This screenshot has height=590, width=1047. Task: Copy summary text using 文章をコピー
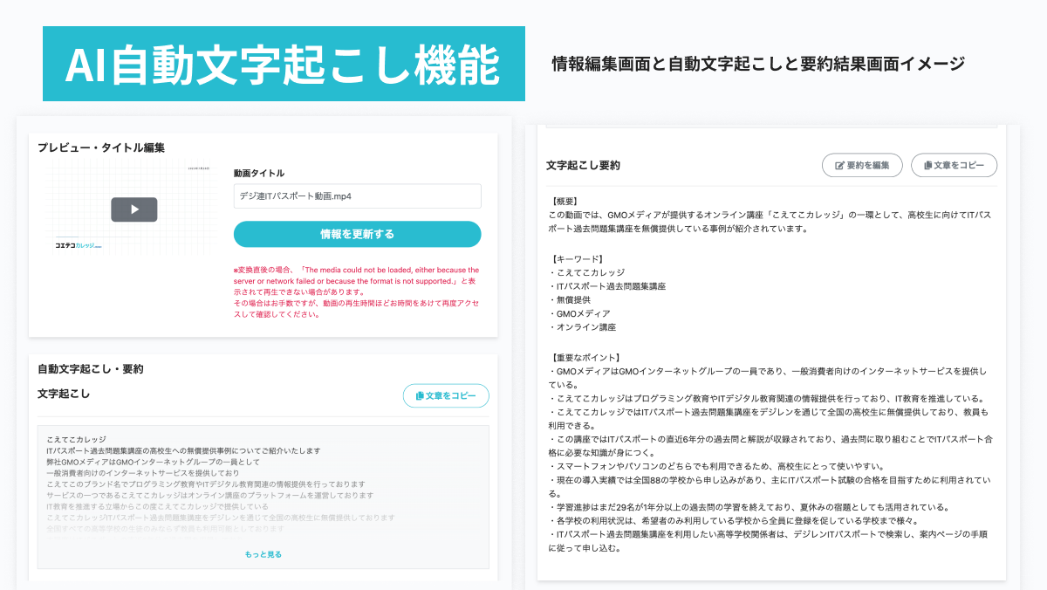point(954,166)
